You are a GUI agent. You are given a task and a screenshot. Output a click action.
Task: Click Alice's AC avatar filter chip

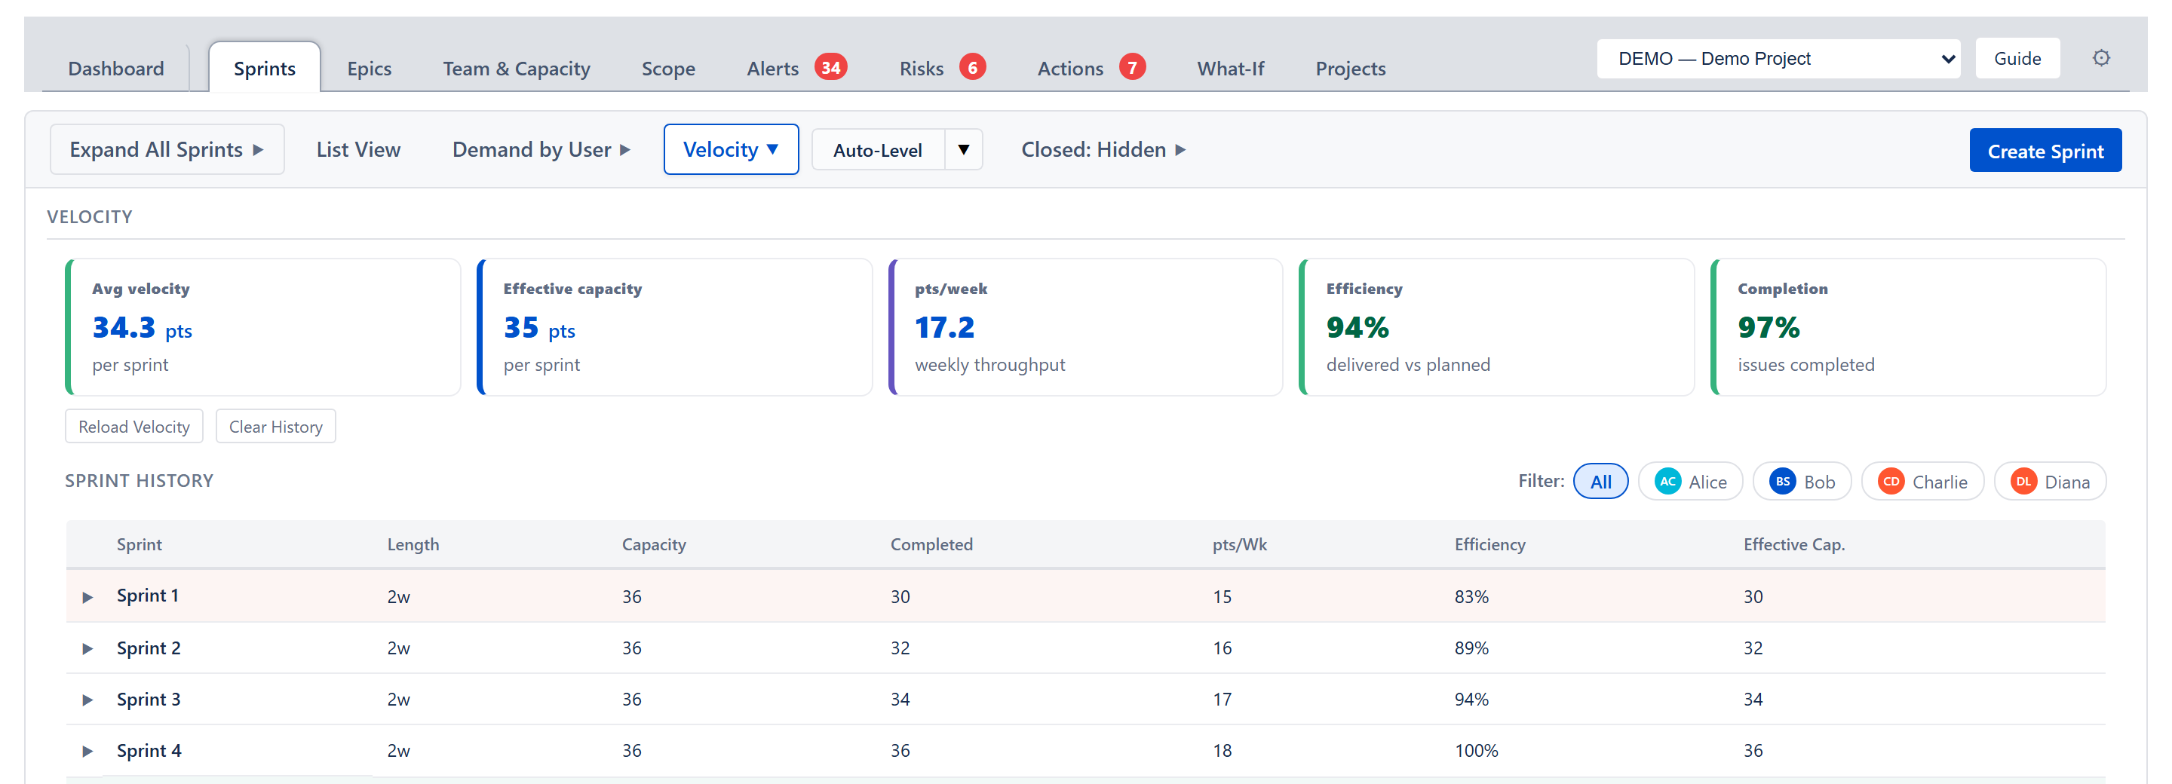[x=1689, y=482]
